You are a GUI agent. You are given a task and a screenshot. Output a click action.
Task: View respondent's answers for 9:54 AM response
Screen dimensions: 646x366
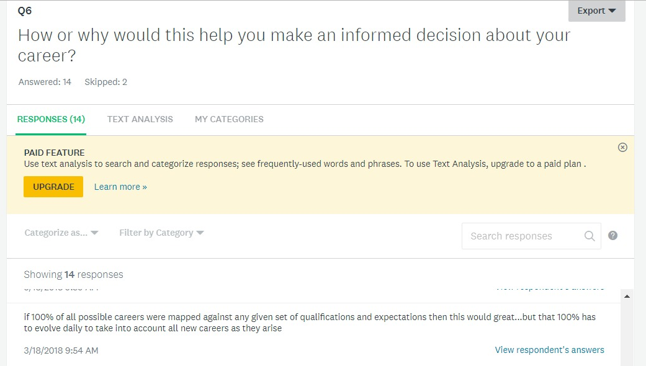549,350
